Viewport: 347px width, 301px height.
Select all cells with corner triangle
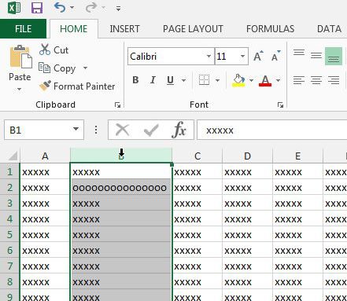pos(13,156)
